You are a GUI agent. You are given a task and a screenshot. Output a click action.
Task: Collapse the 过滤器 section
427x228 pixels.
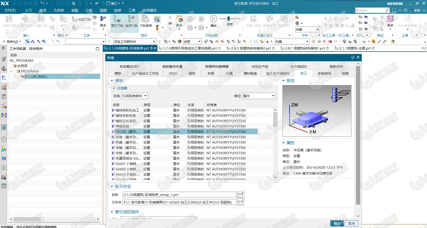114,88
